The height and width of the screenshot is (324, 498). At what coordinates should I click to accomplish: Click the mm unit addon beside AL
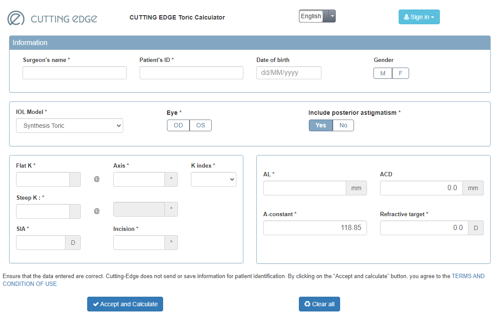(x=356, y=188)
